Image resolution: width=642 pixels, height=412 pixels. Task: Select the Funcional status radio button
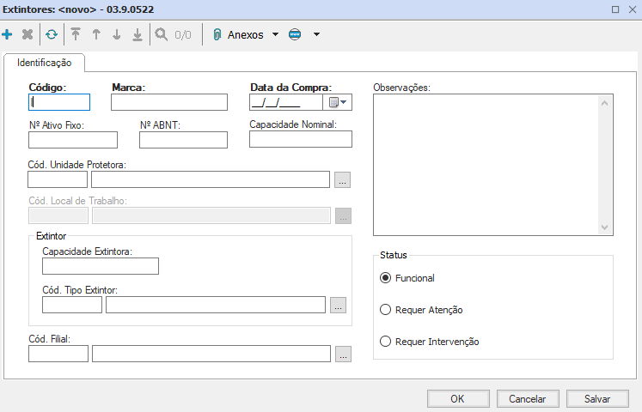385,278
